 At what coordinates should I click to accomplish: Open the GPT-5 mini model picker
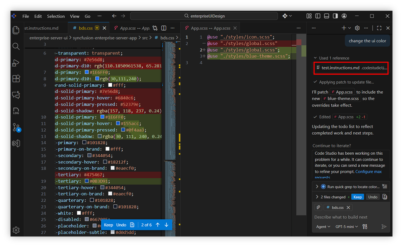346,227
